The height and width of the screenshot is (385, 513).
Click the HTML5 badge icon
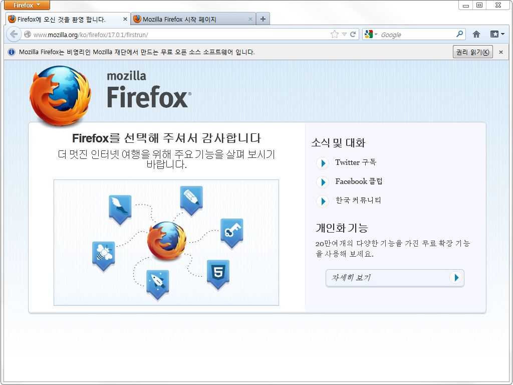pos(218,274)
